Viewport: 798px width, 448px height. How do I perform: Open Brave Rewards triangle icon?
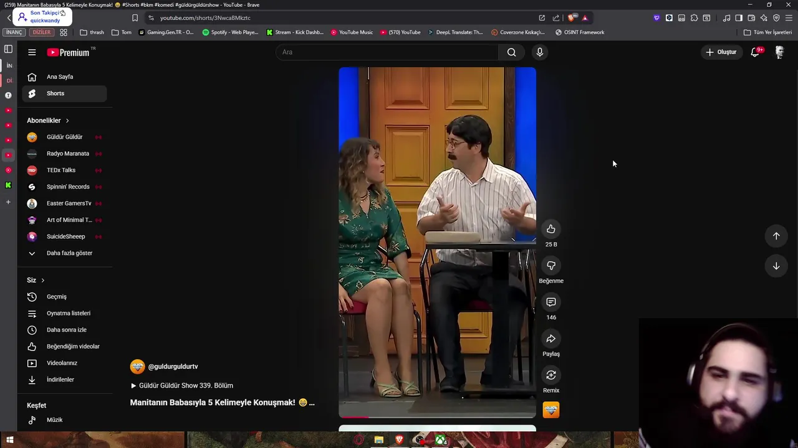[x=585, y=18]
